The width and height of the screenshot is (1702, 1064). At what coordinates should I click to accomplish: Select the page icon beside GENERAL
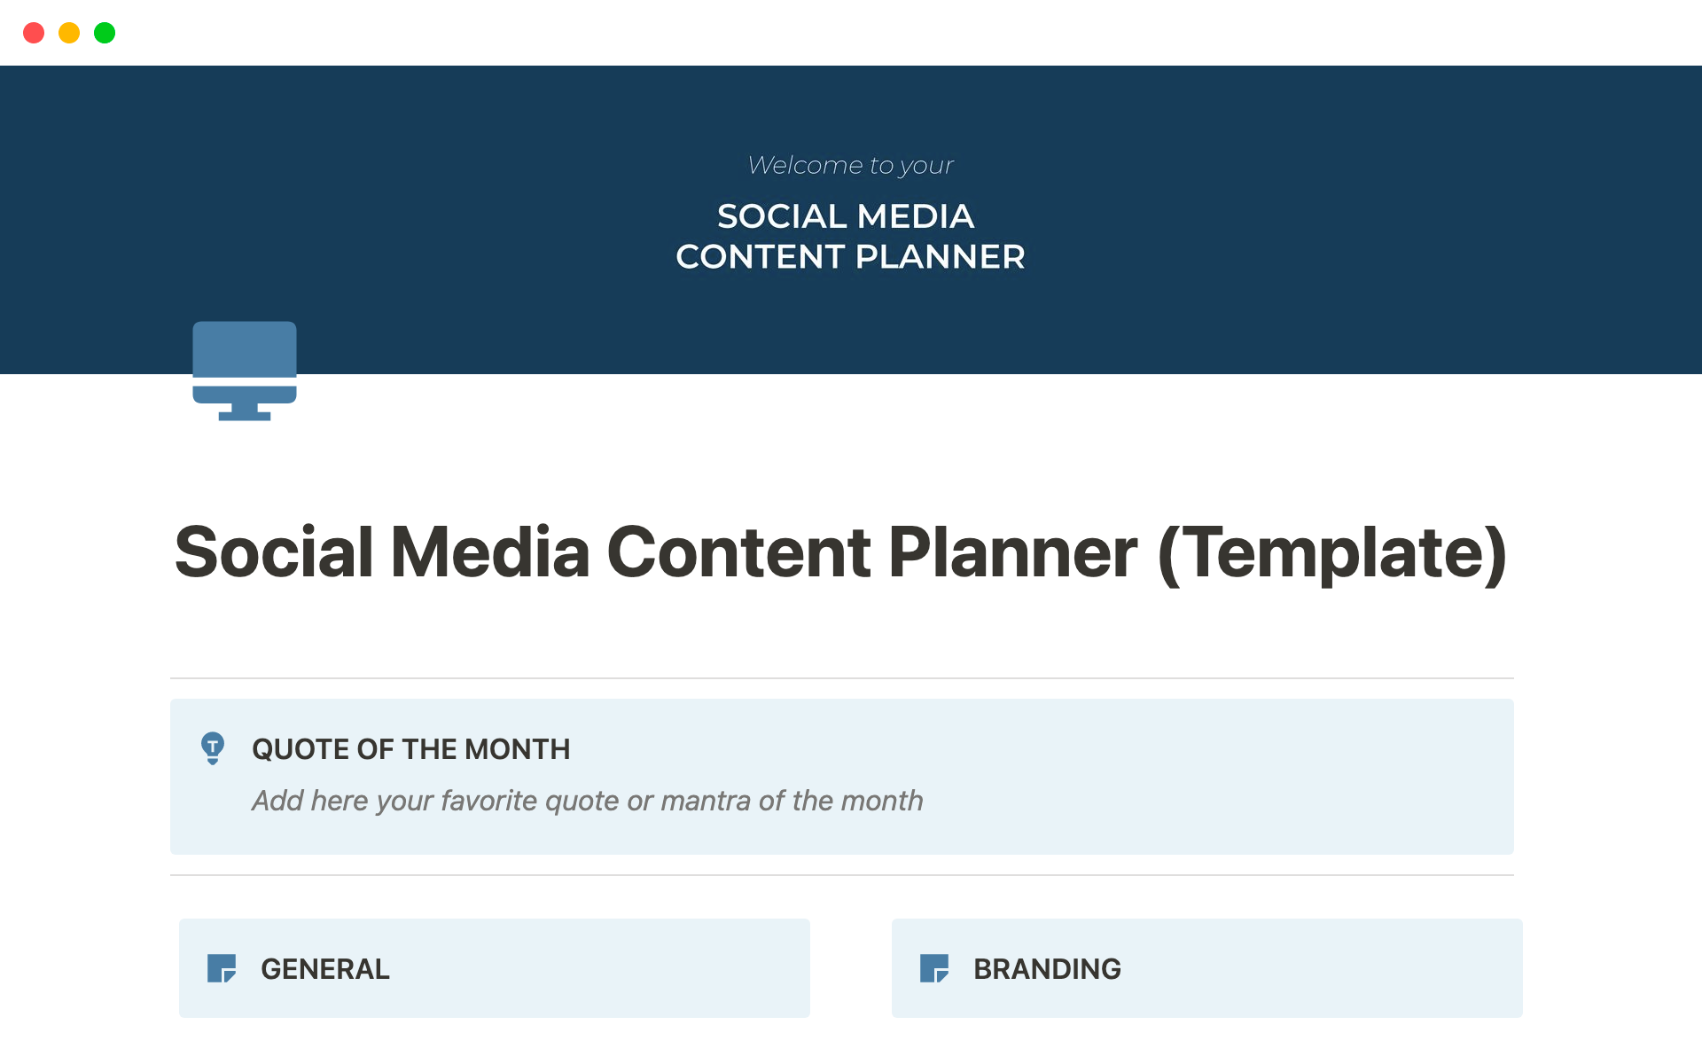pos(223,968)
